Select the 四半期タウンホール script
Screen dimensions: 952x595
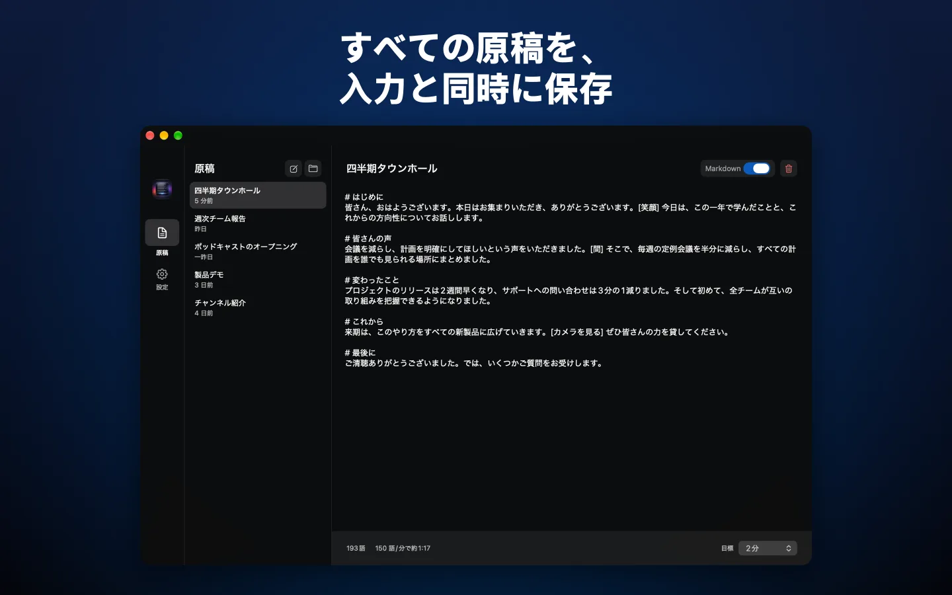point(258,195)
